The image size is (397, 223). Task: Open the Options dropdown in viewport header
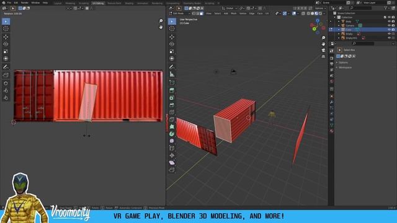(320, 8)
